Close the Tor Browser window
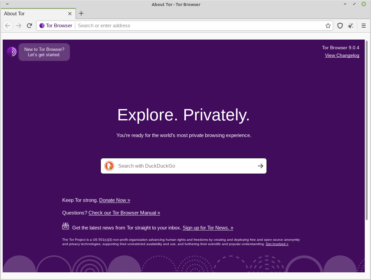Image resolution: width=371 pixels, height=280 pixels. click(x=364, y=4)
